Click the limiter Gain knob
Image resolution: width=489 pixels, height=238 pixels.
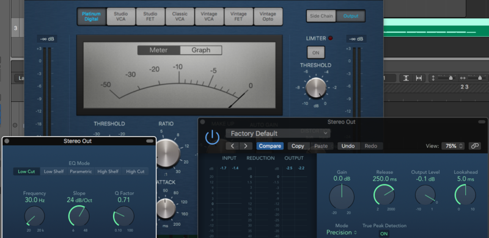point(342,197)
